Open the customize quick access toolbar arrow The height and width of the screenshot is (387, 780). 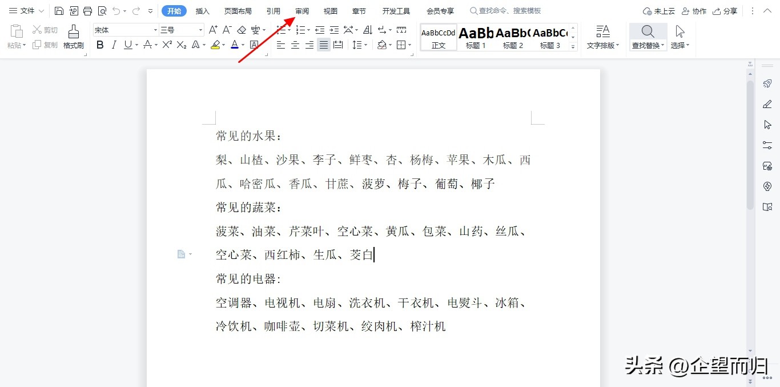point(150,11)
